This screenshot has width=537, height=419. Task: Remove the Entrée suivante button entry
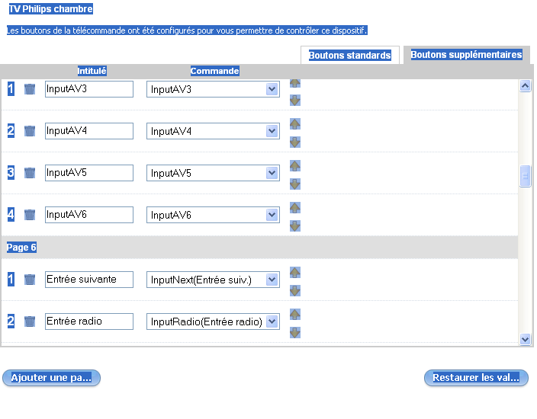[x=30, y=280]
